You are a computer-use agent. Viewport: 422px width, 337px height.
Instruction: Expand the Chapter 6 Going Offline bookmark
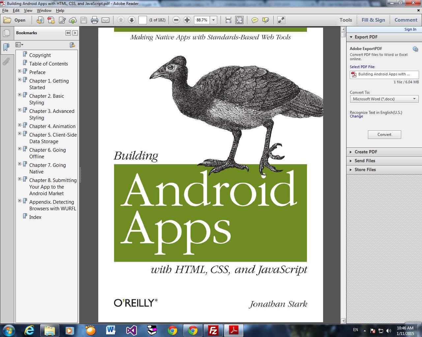pos(20,149)
